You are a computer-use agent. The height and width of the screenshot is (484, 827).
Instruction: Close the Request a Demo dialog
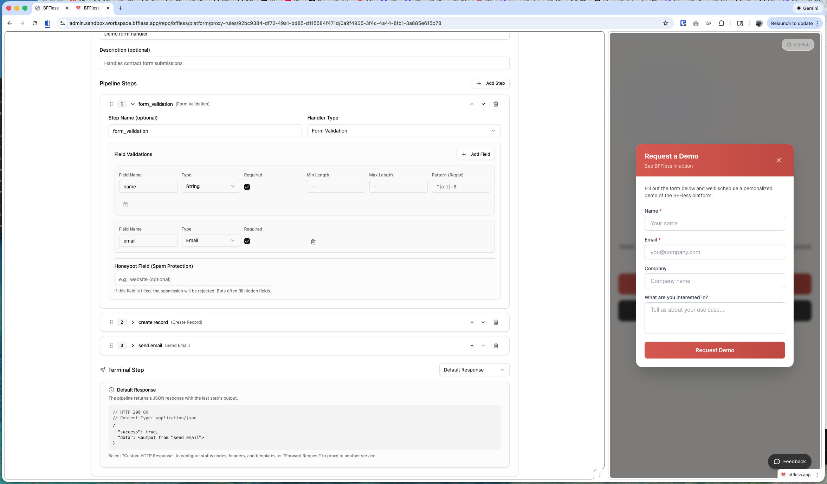[778, 160]
